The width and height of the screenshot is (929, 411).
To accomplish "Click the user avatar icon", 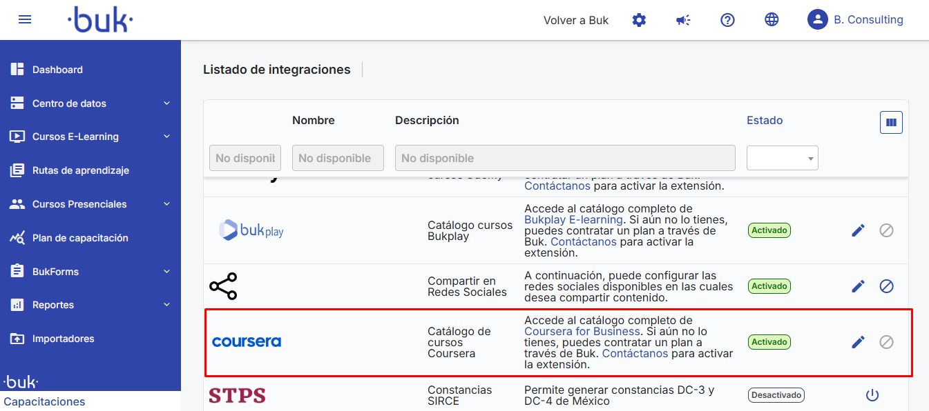I will (818, 19).
